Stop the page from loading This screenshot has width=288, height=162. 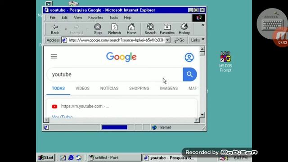pos(98,29)
